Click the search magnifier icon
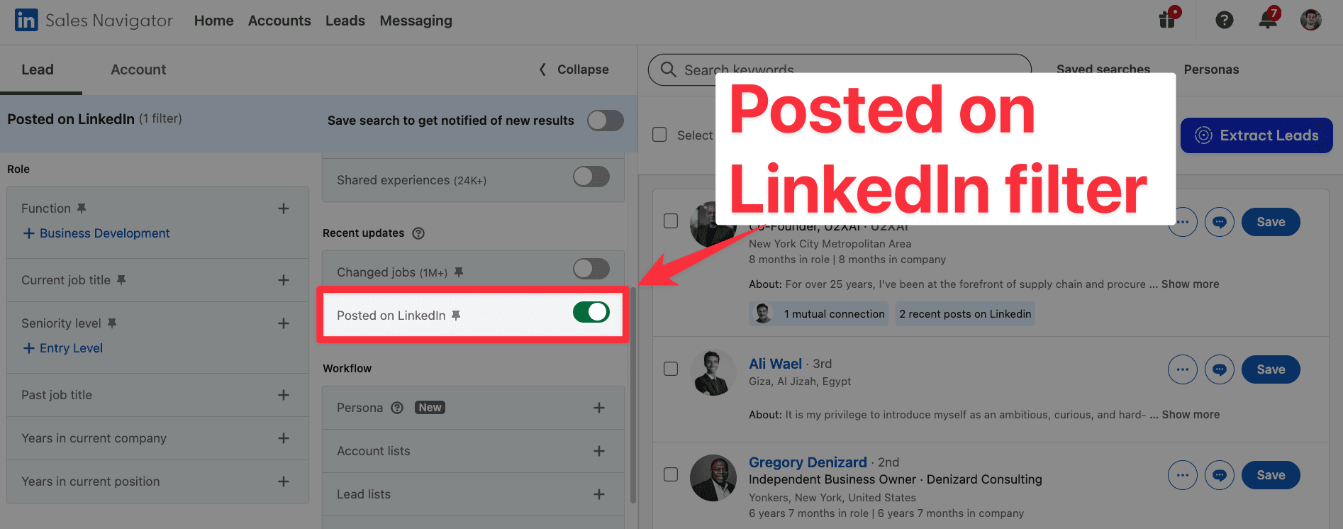Image resolution: width=1343 pixels, height=529 pixels. 668,69
